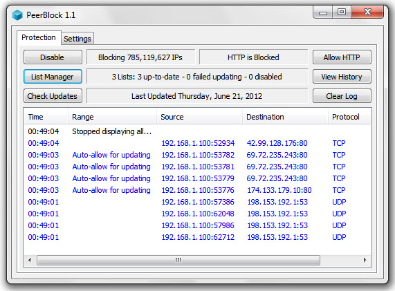
Task: Toggle HTTP blocking with Allow HTTP
Action: click(x=342, y=57)
